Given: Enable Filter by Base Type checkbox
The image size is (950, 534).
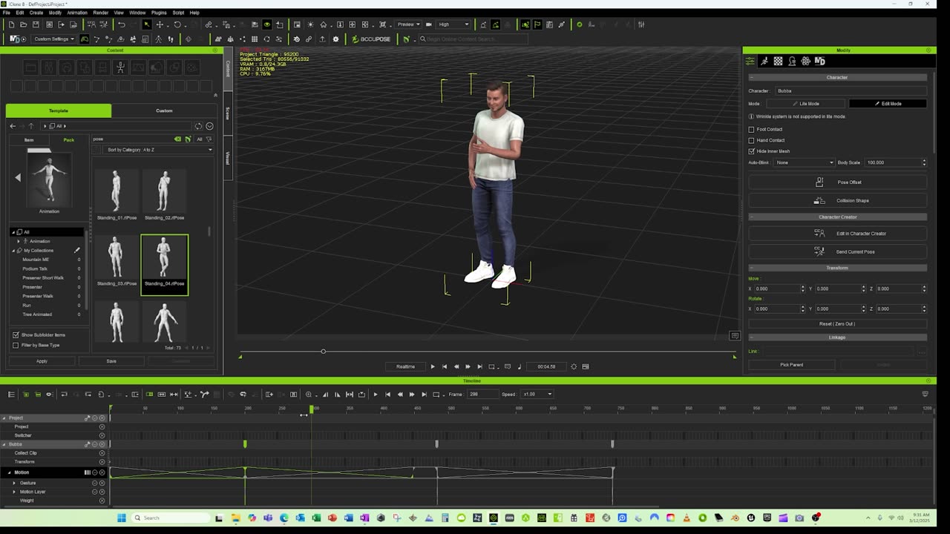Looking at the screenshot, I should tap(16, 346).
